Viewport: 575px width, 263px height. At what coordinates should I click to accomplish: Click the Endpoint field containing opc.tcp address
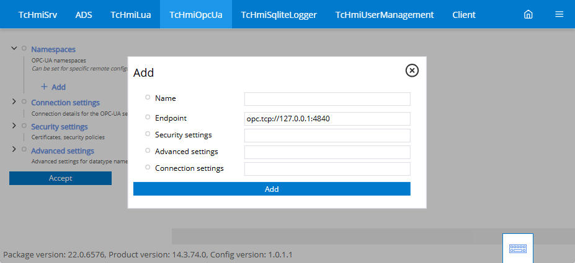(x=327, y=119)
